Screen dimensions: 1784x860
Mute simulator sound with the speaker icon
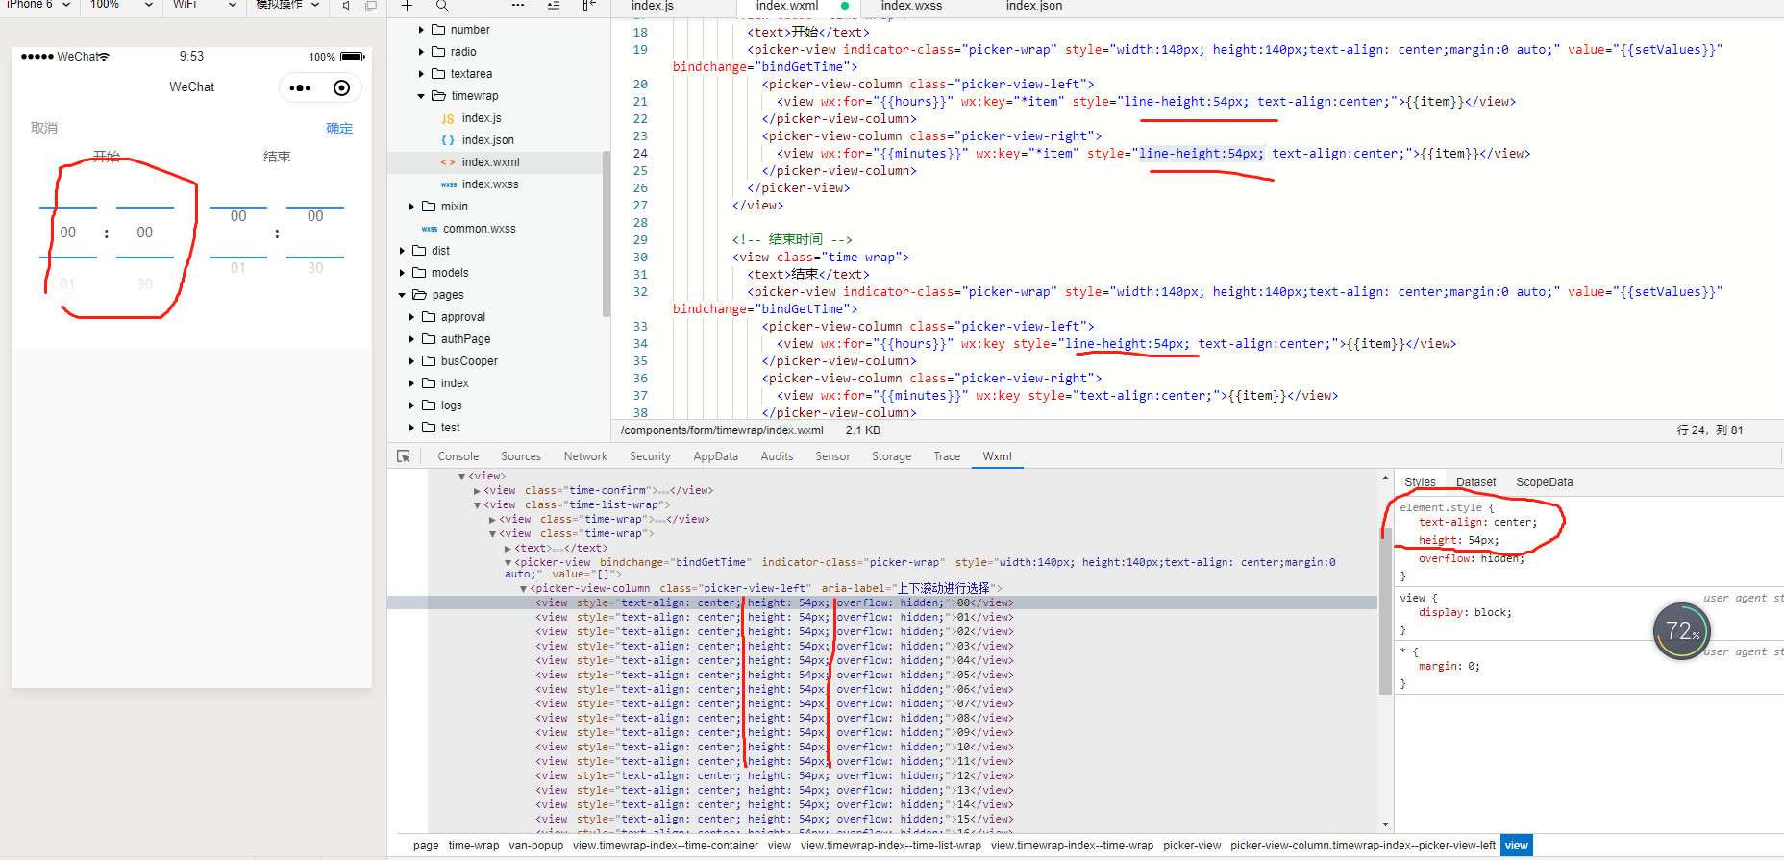[x=346, y=6]
